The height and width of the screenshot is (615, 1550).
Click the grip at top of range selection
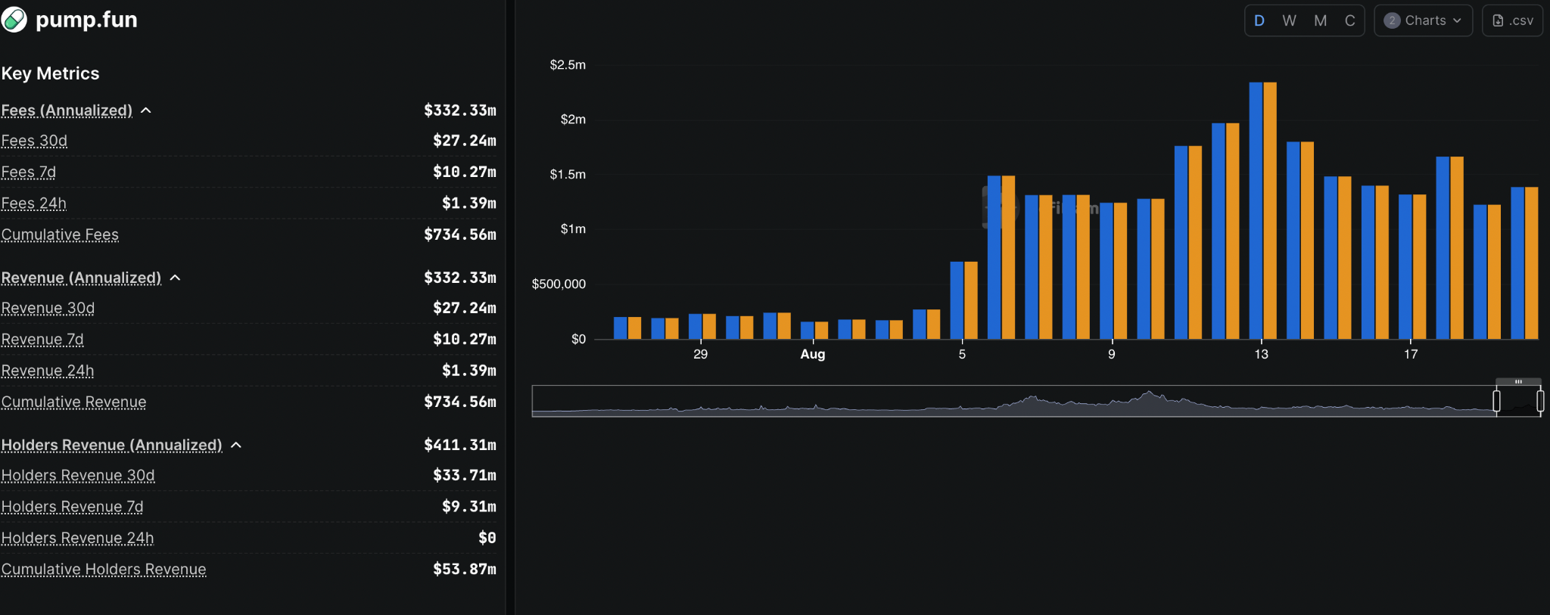click(x=1518, y=381)
